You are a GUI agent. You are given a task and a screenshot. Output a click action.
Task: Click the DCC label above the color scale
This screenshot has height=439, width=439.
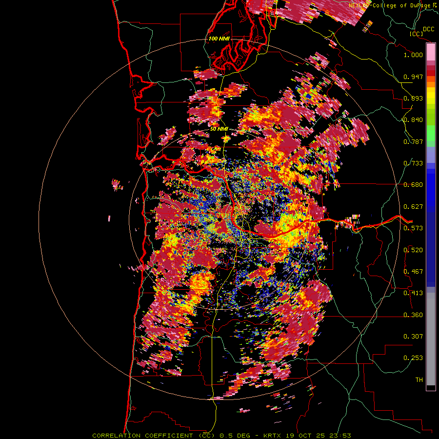(x=429, y=29)
